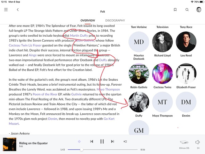
Task: Go back with the back arrow
Action: 18,10
